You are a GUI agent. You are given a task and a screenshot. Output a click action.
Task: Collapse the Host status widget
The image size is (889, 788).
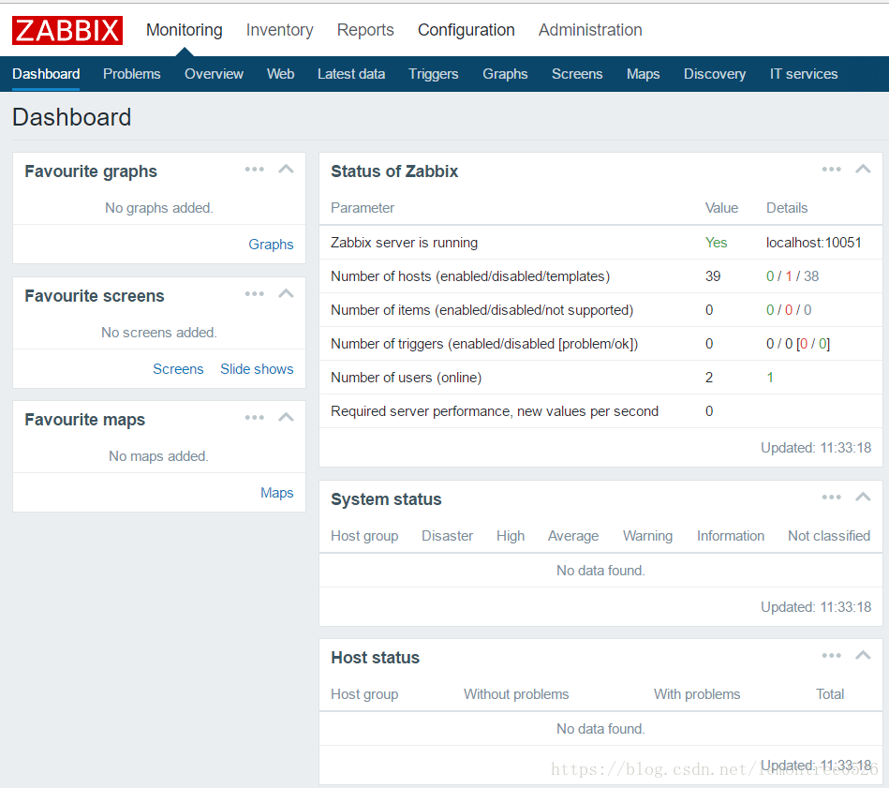point(863,656)
